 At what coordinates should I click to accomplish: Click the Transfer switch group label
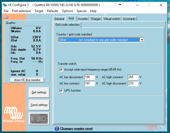tap(67, 64)
